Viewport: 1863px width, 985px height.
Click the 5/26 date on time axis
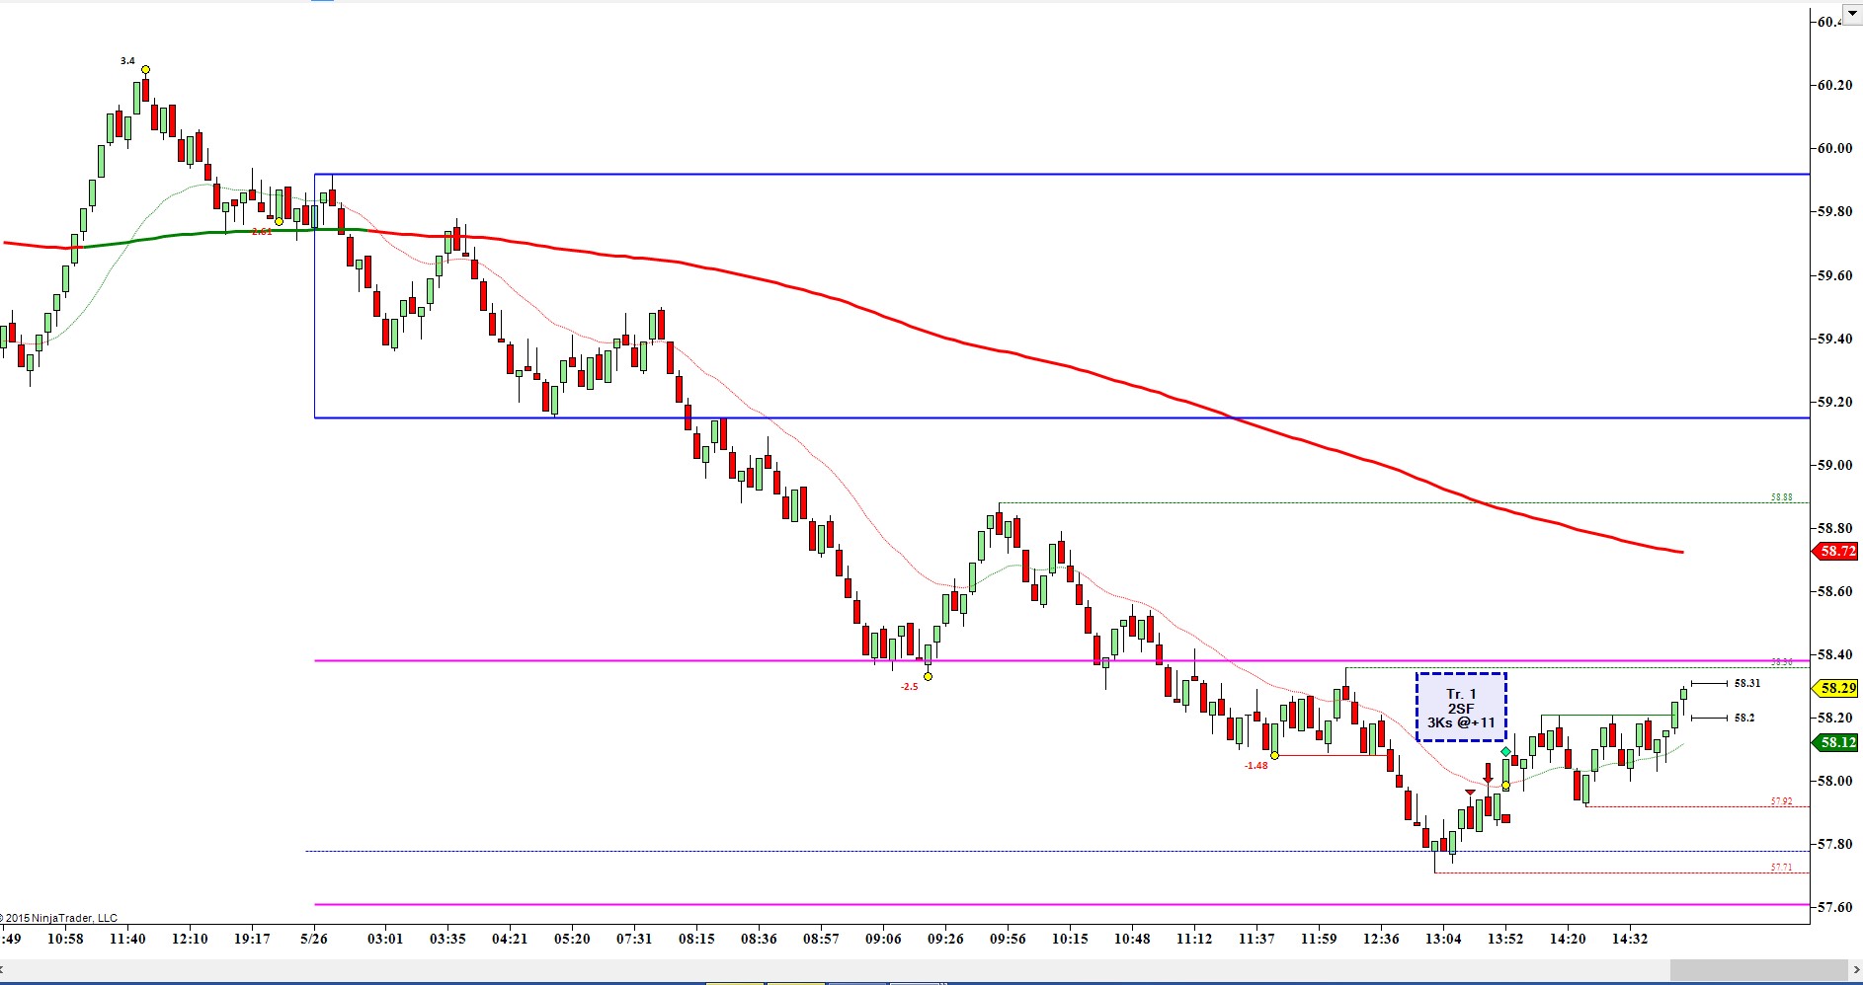pos(314,939)
